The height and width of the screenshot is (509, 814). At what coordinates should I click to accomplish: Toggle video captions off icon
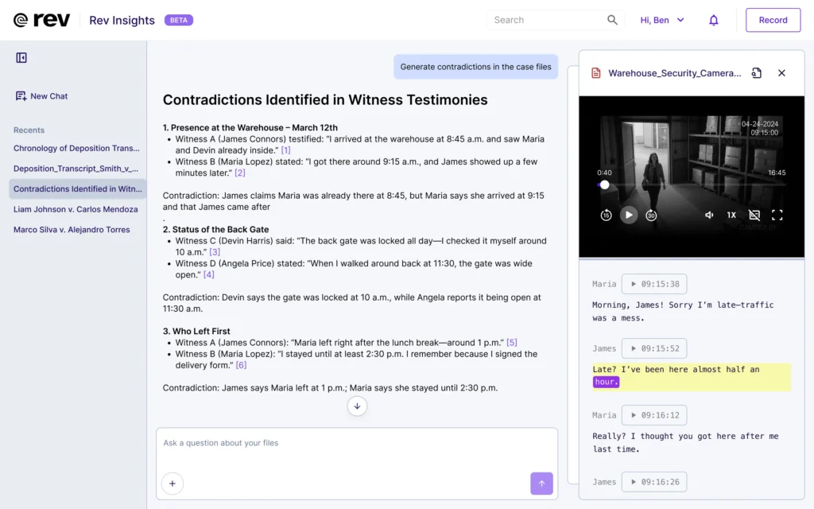click(754, 215)
